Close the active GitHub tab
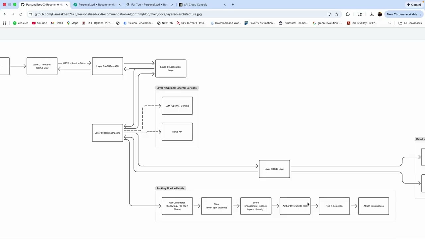This screenshot has width=425, height=239. tap(67, 5)
